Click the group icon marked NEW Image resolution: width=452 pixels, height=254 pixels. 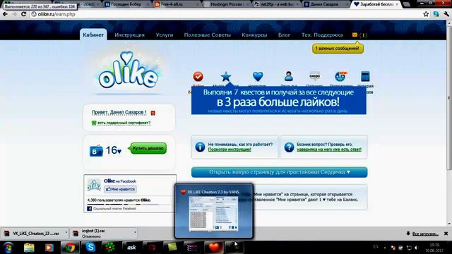340,77
